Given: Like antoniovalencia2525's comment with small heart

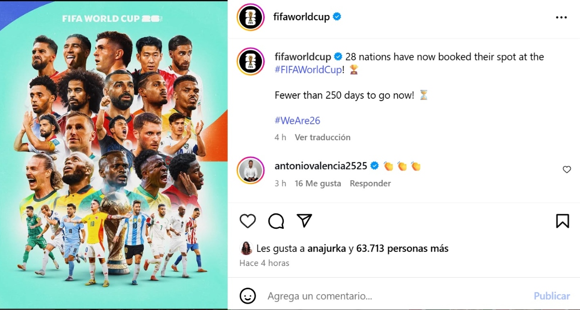Looking at the screenshot, I should (x=566, y=170).
